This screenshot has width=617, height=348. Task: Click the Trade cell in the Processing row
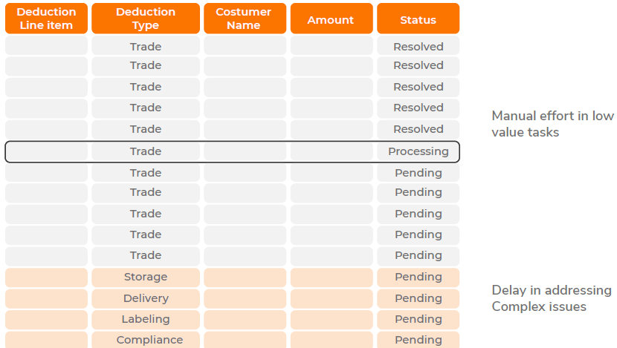click(146, 151)
